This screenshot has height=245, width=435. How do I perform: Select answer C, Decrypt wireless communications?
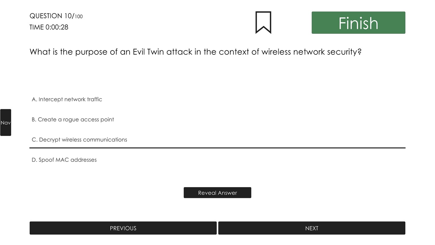(x=79, y=139)
